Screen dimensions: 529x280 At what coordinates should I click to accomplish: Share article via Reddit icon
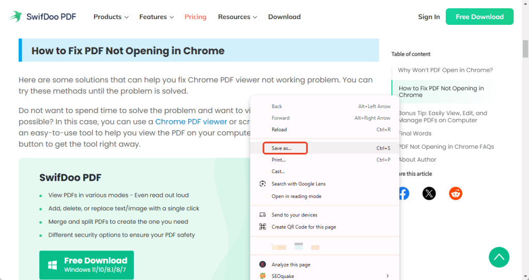(456, 193)
